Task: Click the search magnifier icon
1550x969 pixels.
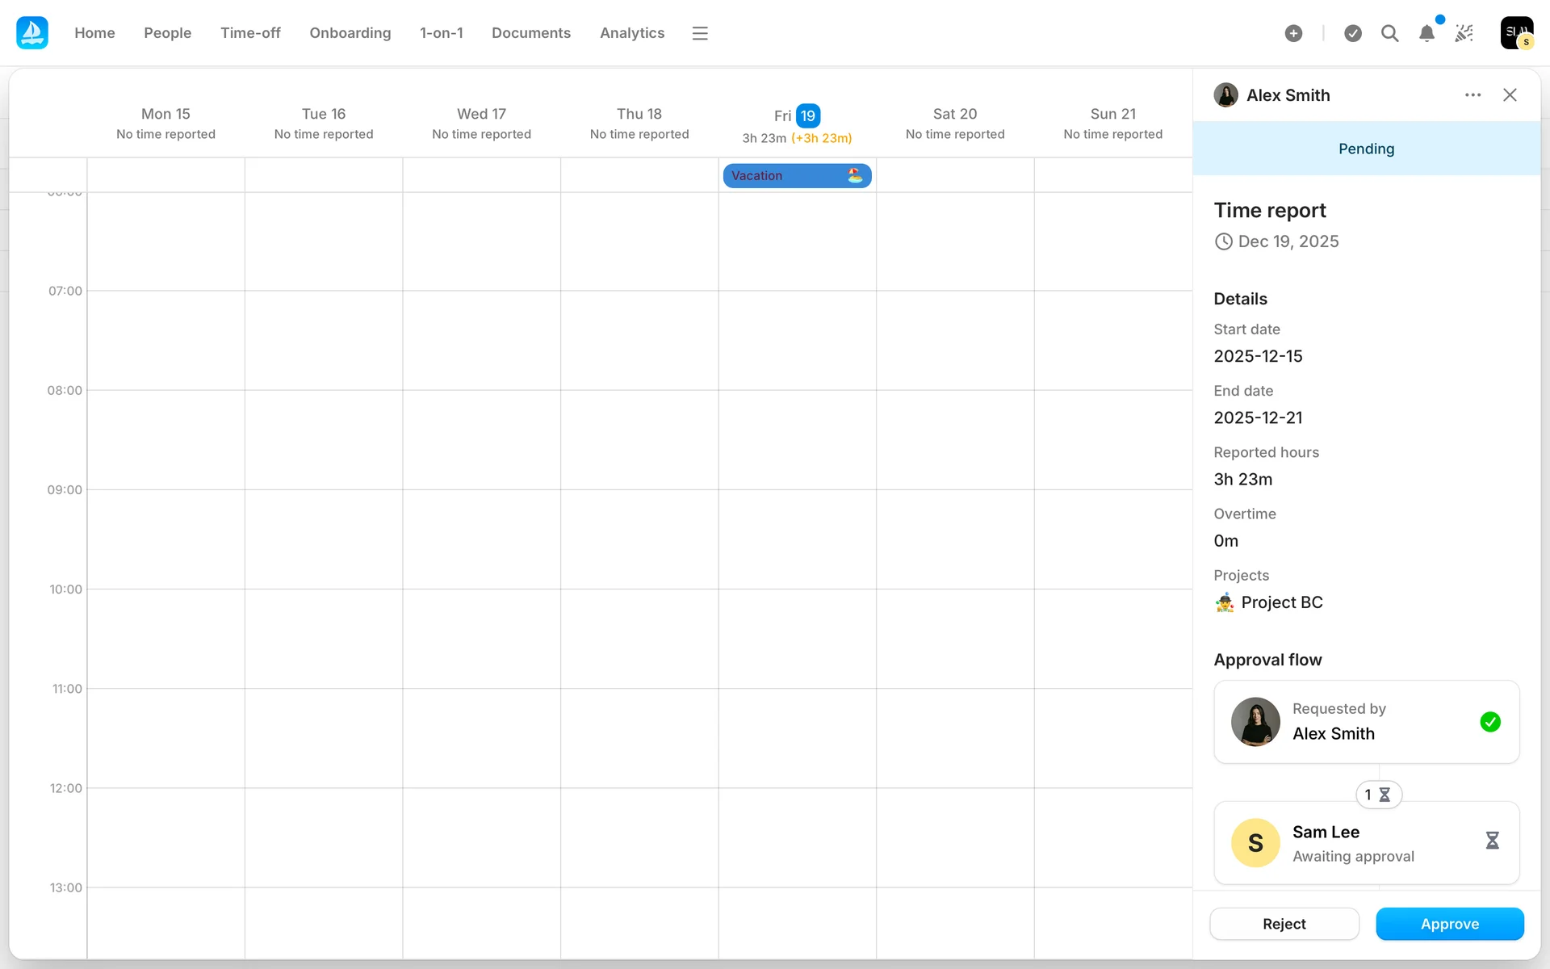Action: (1389, 33)
